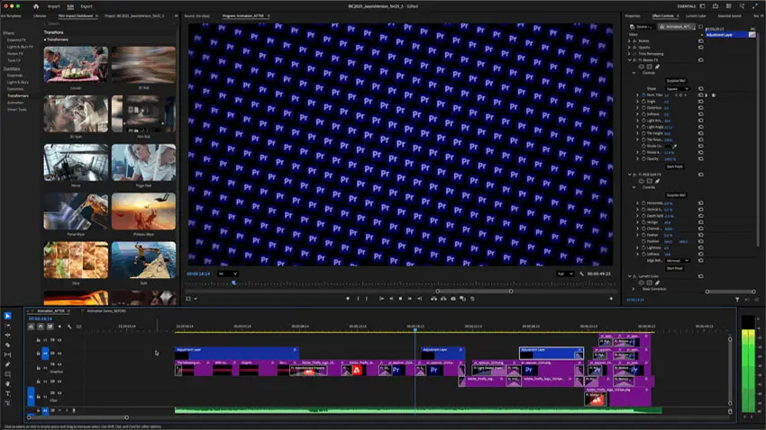Add a marker from the timeline header
The height and width of the screenshot is (430, 766).
(59, 327)
